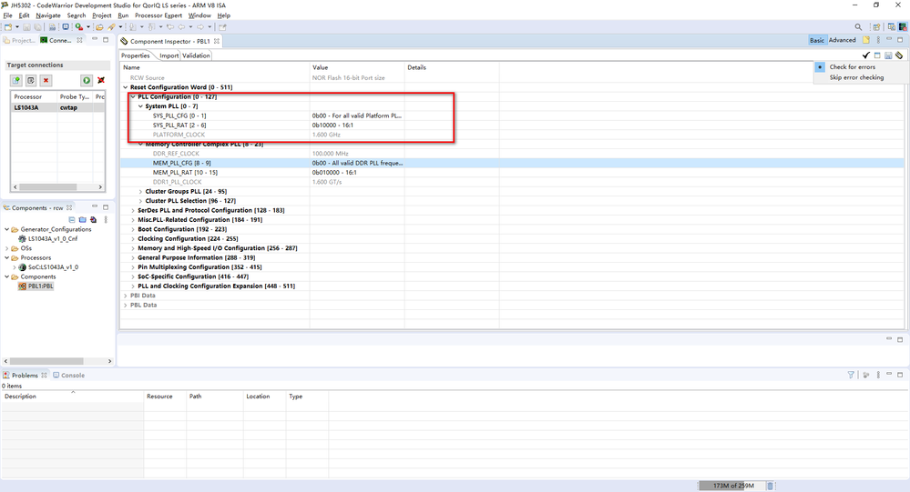Switch to Basic view mode
The width and height of the screenshot is (910, 492).
coord(816,40)
